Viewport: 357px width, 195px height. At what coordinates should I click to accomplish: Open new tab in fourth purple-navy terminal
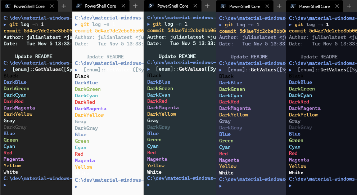click(279, 6)
